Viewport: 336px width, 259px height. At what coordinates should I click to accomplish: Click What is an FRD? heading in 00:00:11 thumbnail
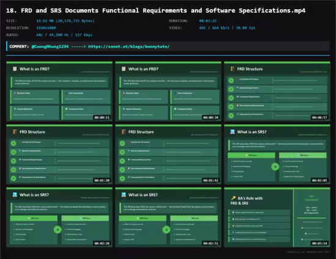click(x=34, y=69)
